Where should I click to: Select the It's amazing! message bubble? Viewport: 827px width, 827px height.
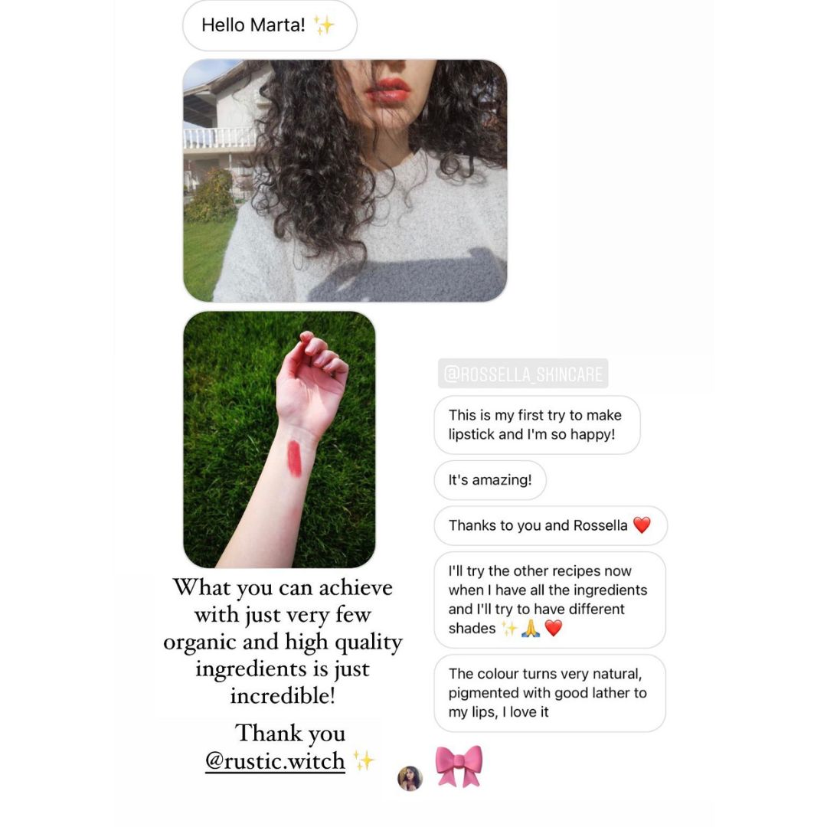[x=490, y=480]
